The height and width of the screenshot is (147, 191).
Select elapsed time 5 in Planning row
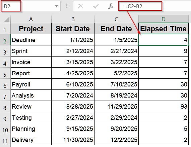point(164,128)
